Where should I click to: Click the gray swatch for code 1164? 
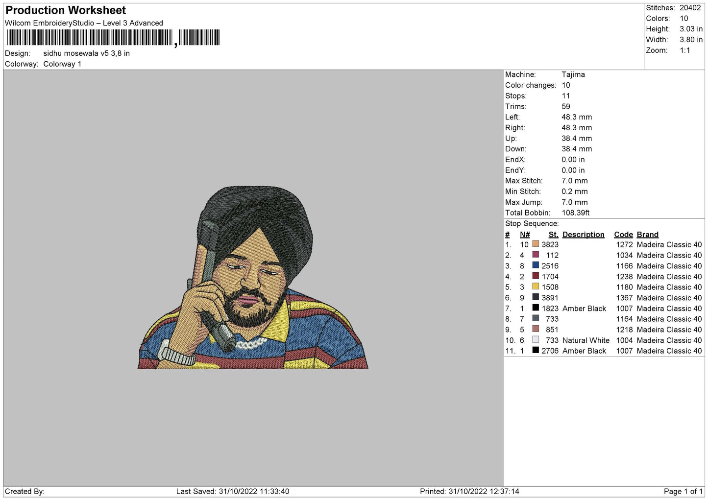(536, 318)
